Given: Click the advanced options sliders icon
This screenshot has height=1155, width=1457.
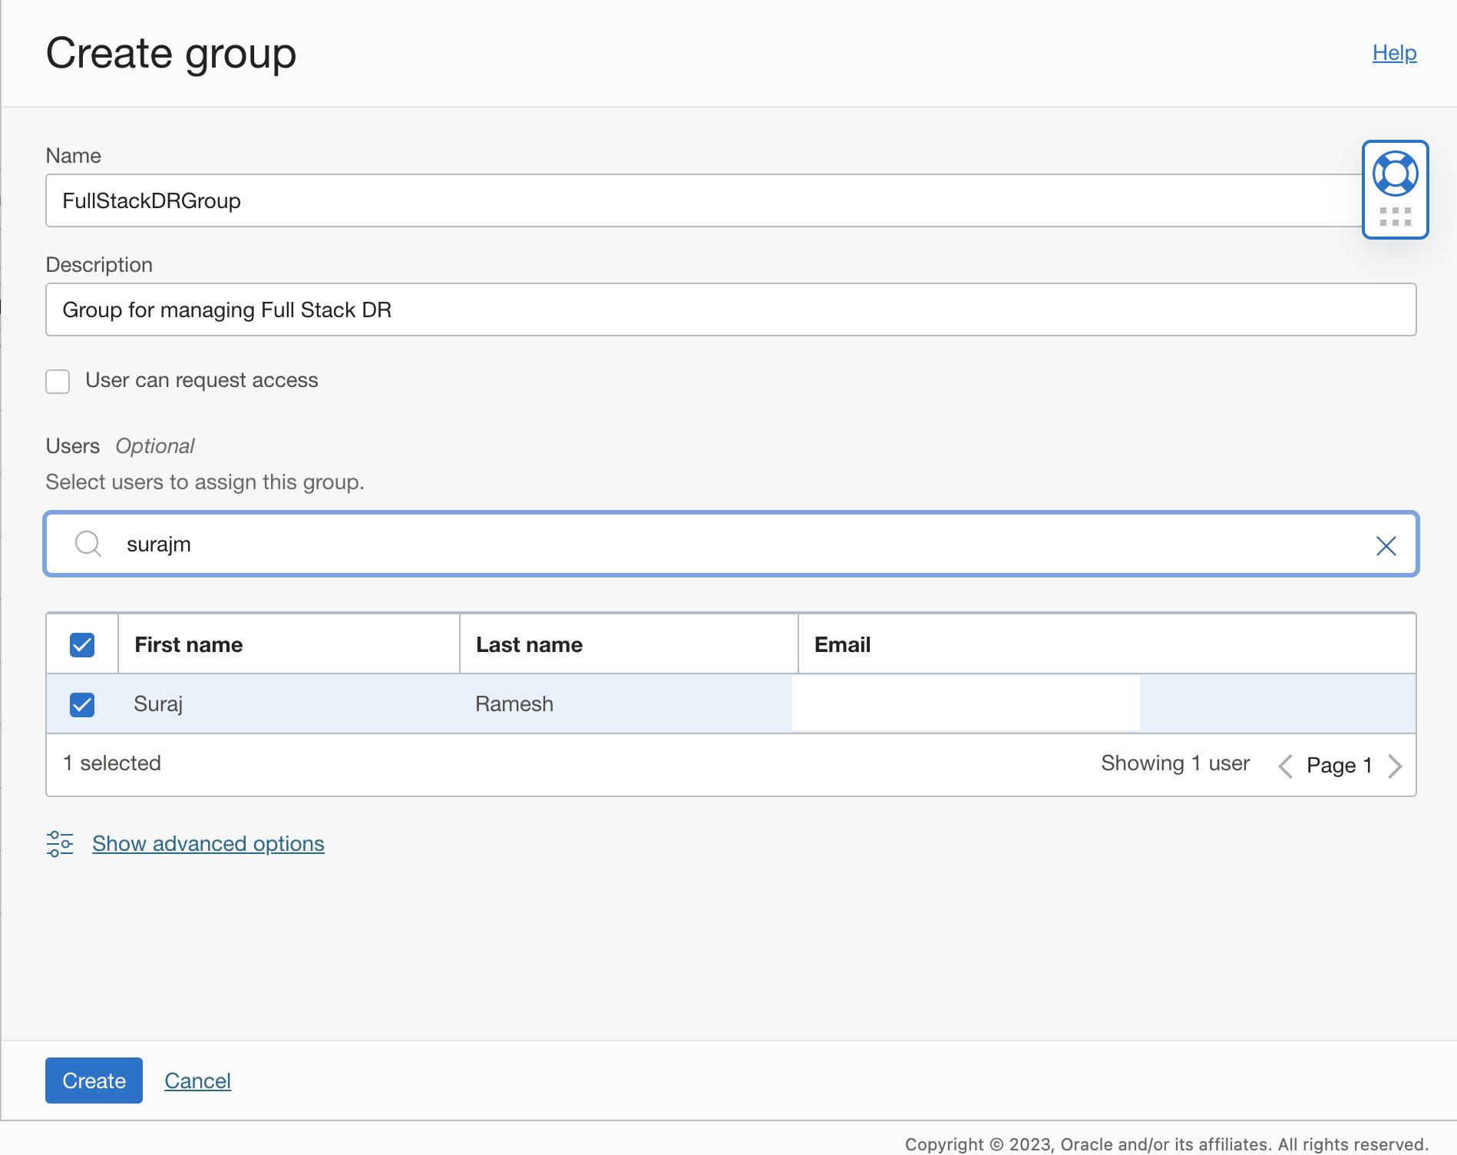Looking at the screenshot, I should point(60,843).
